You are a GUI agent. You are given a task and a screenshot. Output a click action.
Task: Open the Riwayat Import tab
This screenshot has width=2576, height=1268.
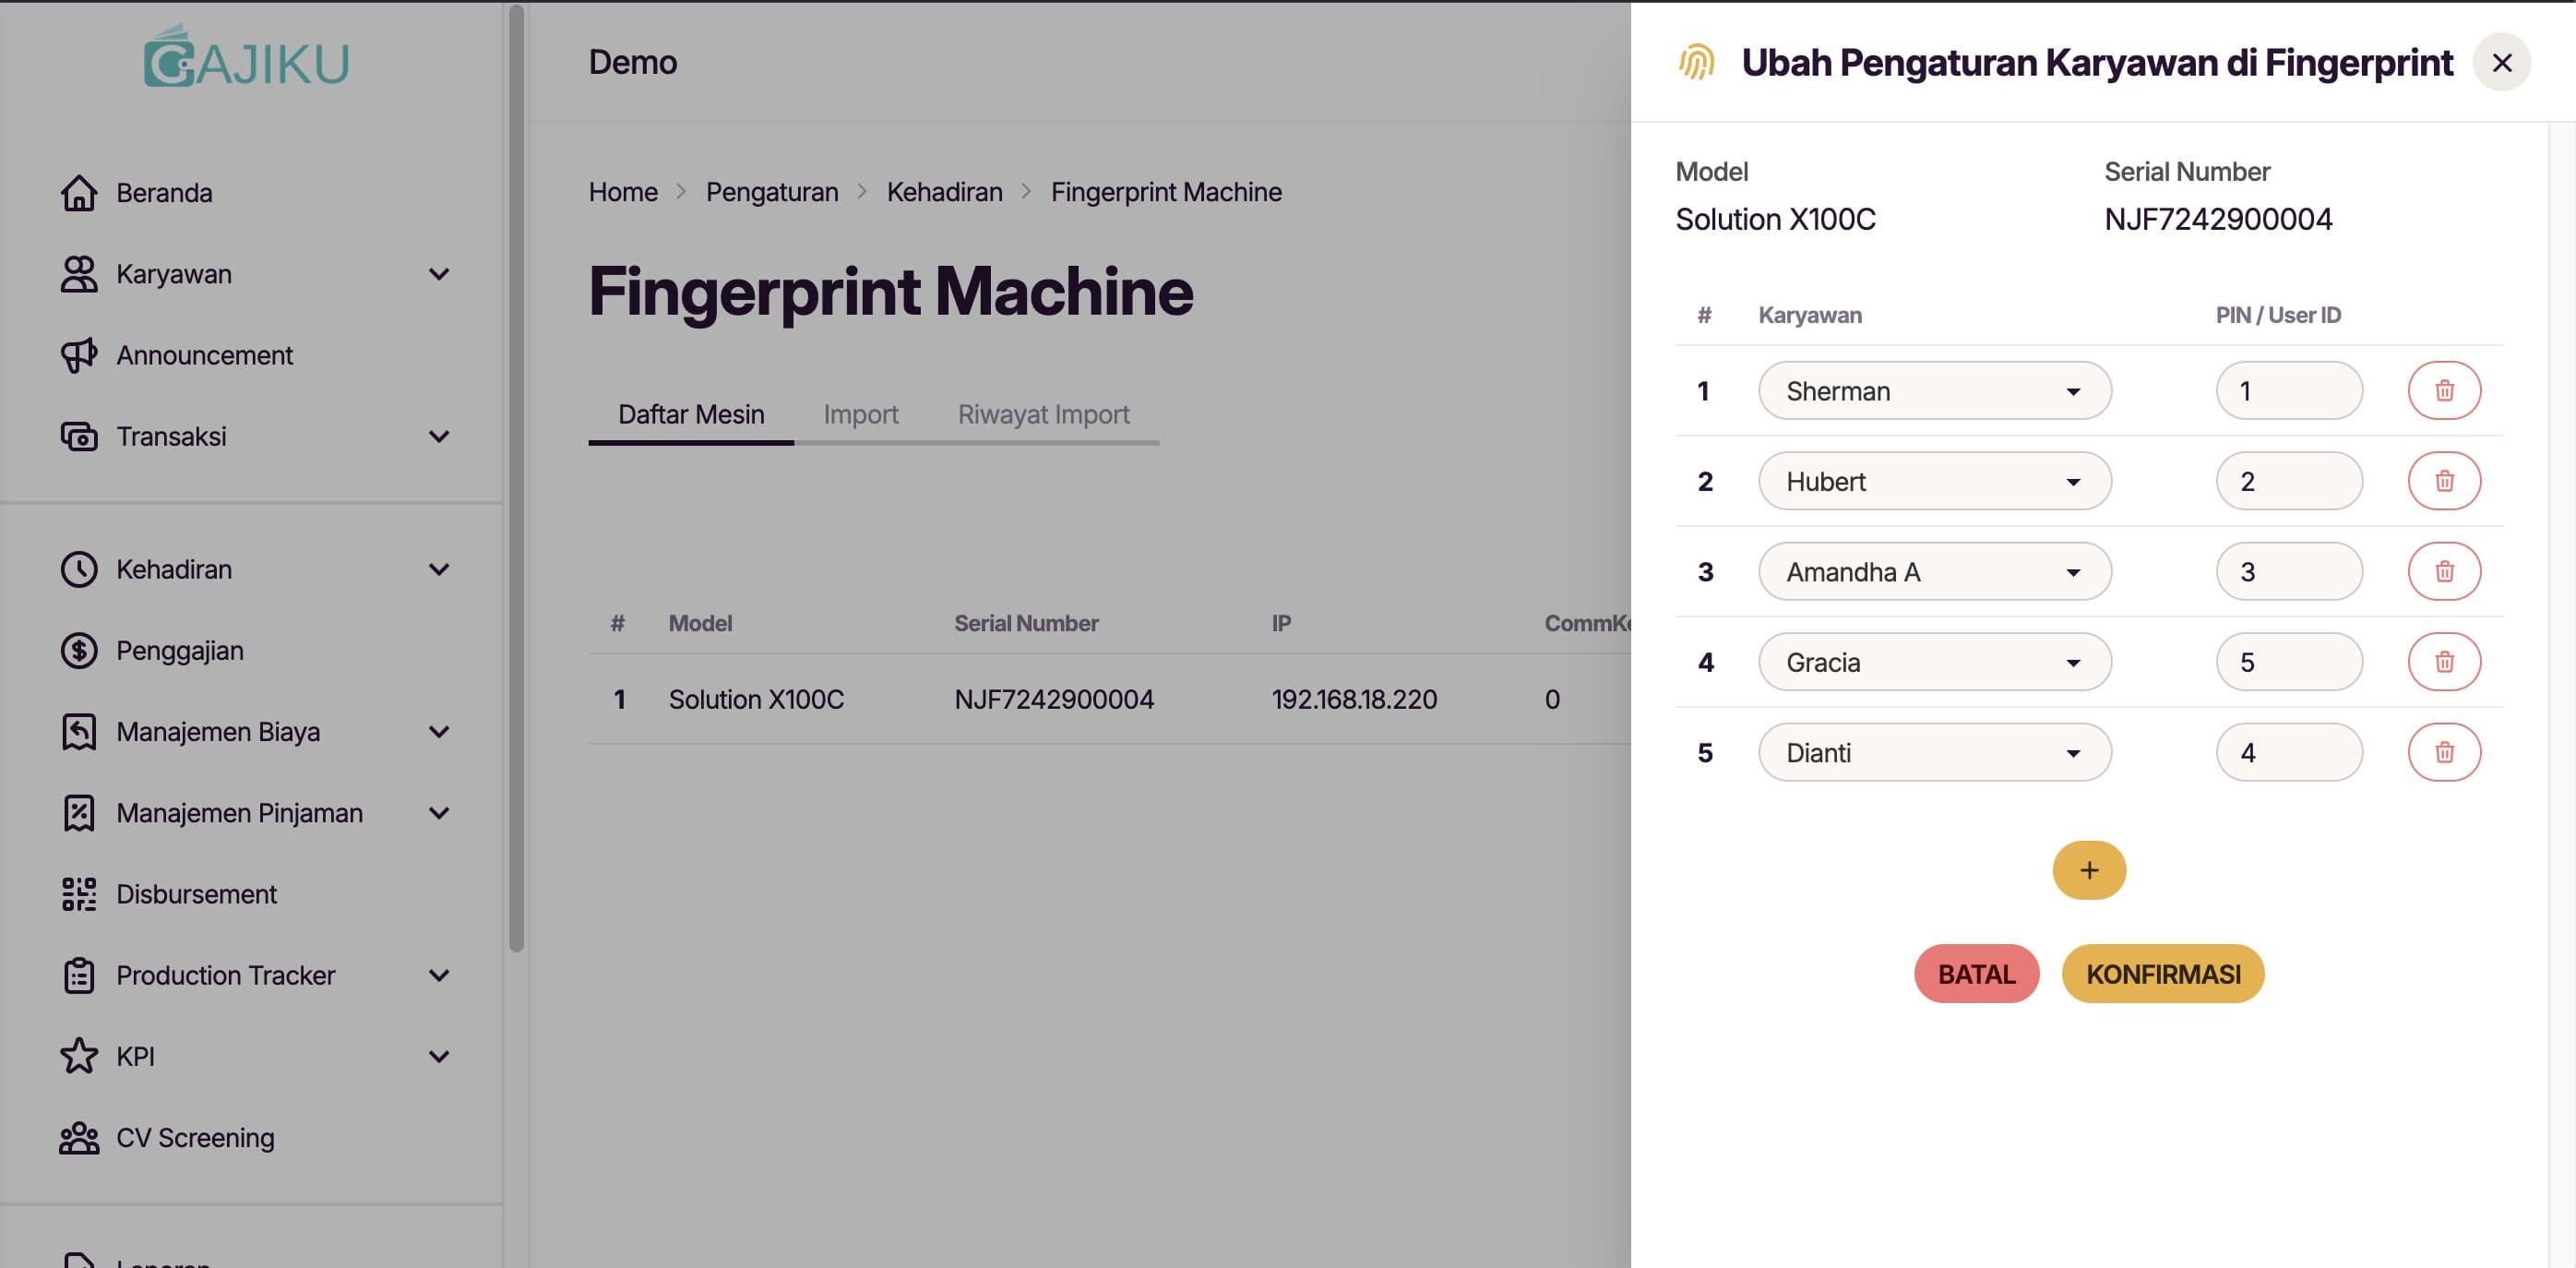point(1043,413)
